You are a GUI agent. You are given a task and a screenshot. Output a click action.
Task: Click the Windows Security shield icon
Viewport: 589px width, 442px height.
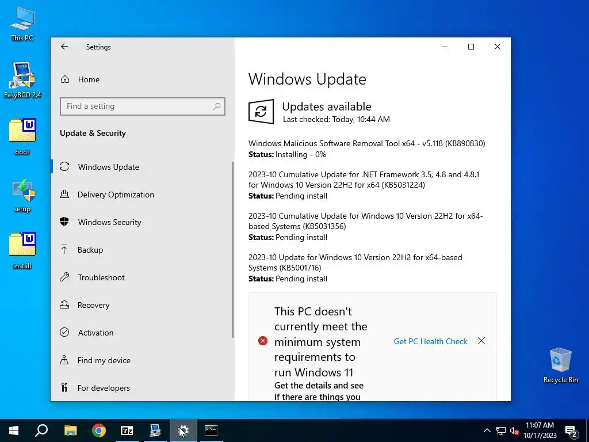(x=64, y=222)
